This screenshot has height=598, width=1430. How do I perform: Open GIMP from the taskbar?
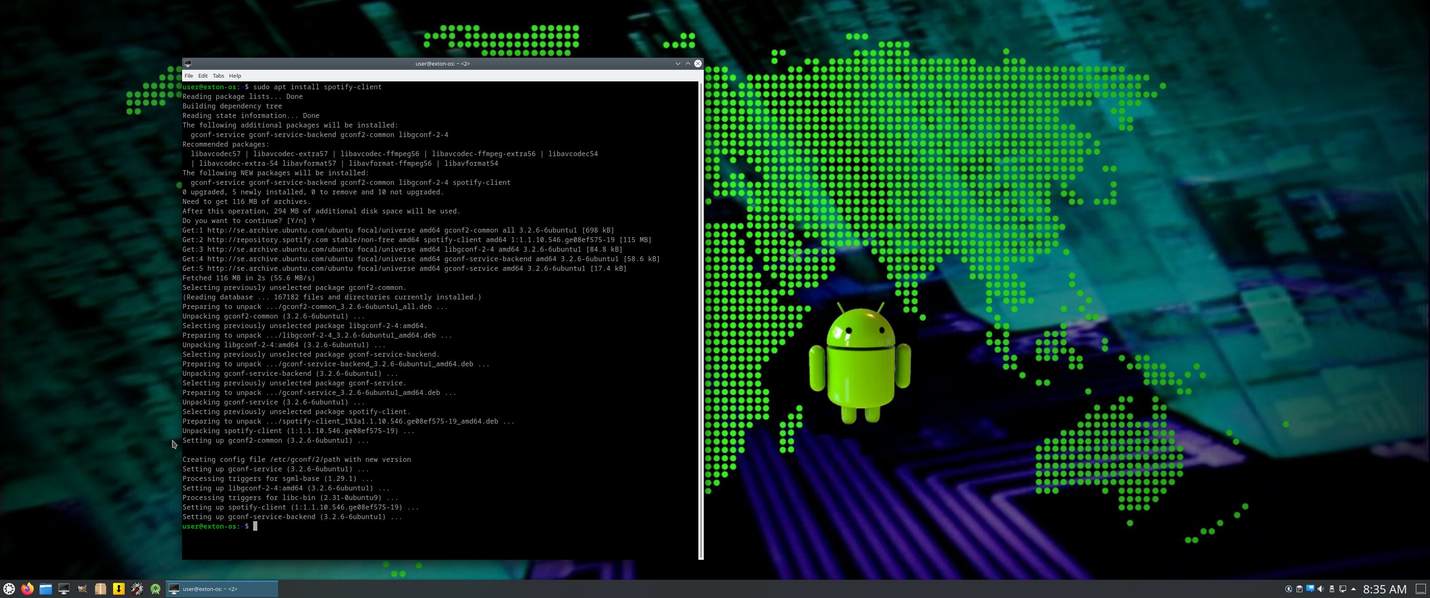coord(82,588)
